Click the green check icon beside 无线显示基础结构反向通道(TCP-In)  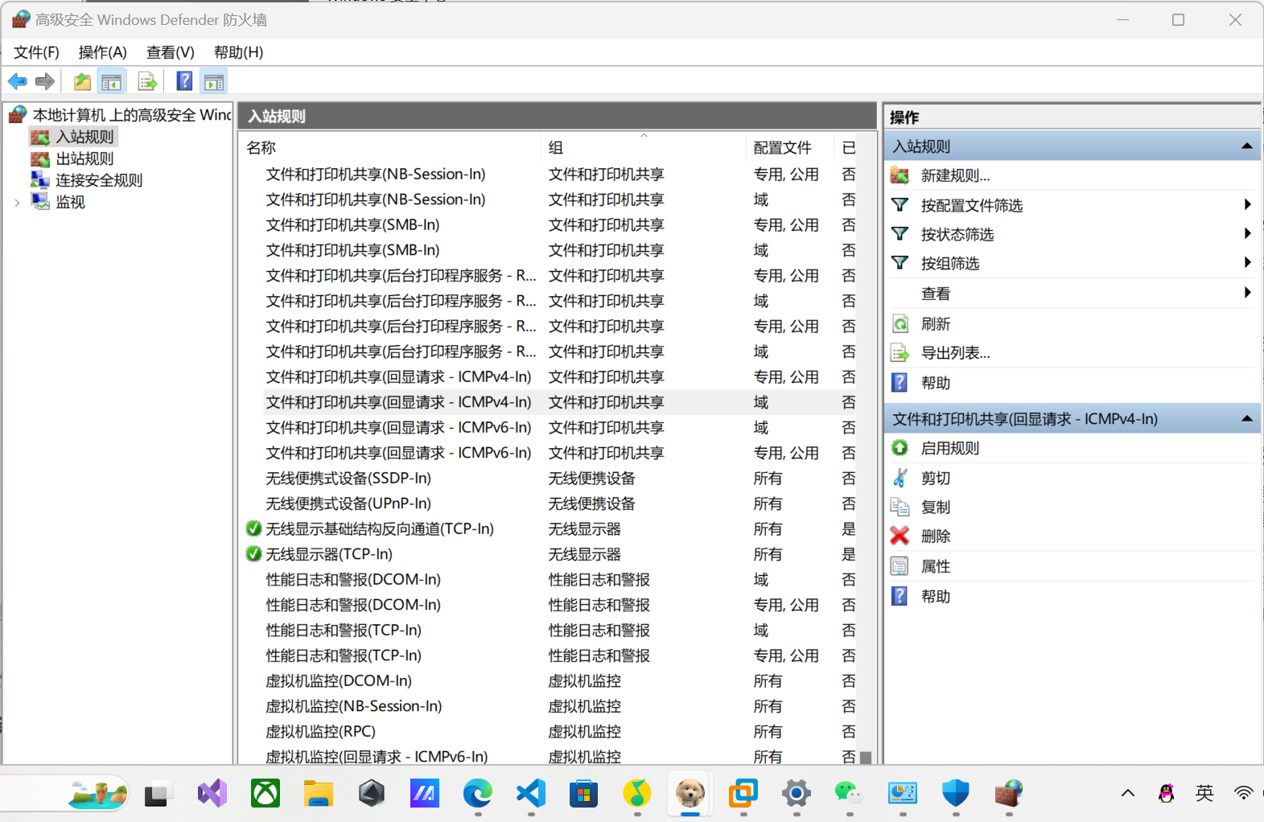tap(253, 528)
